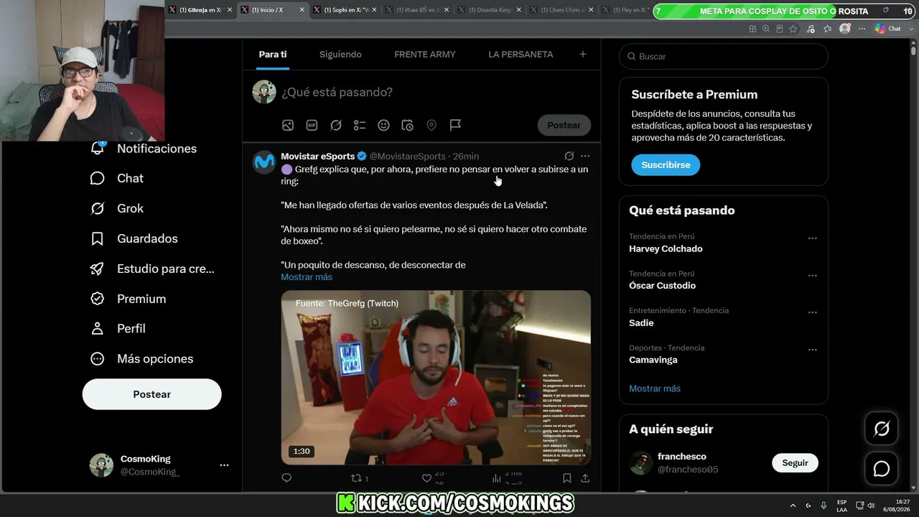This screenshot has width=919, height=517.
Task: Open options for Harvey Colchado trend
Action: (813, 238)
